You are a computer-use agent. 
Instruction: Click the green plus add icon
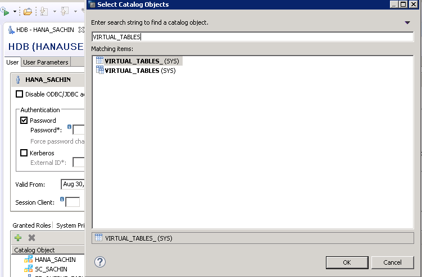(x=18, y=238)
